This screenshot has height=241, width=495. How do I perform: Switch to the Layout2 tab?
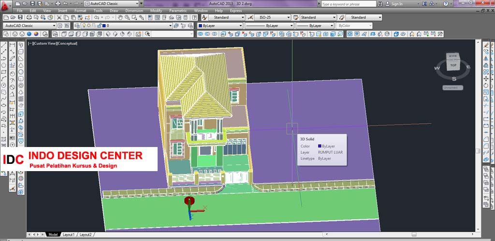85,235
